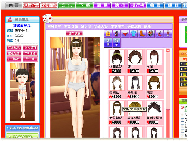The image size is (188, 141).
Task: Choose the 紳士 short brown hairstyle
Action: (135, 57)
